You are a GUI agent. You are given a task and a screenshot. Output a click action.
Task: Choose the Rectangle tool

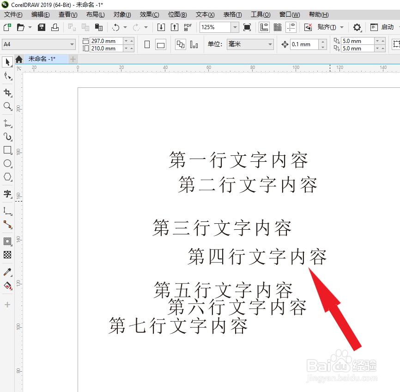click(x=6, y=150)
